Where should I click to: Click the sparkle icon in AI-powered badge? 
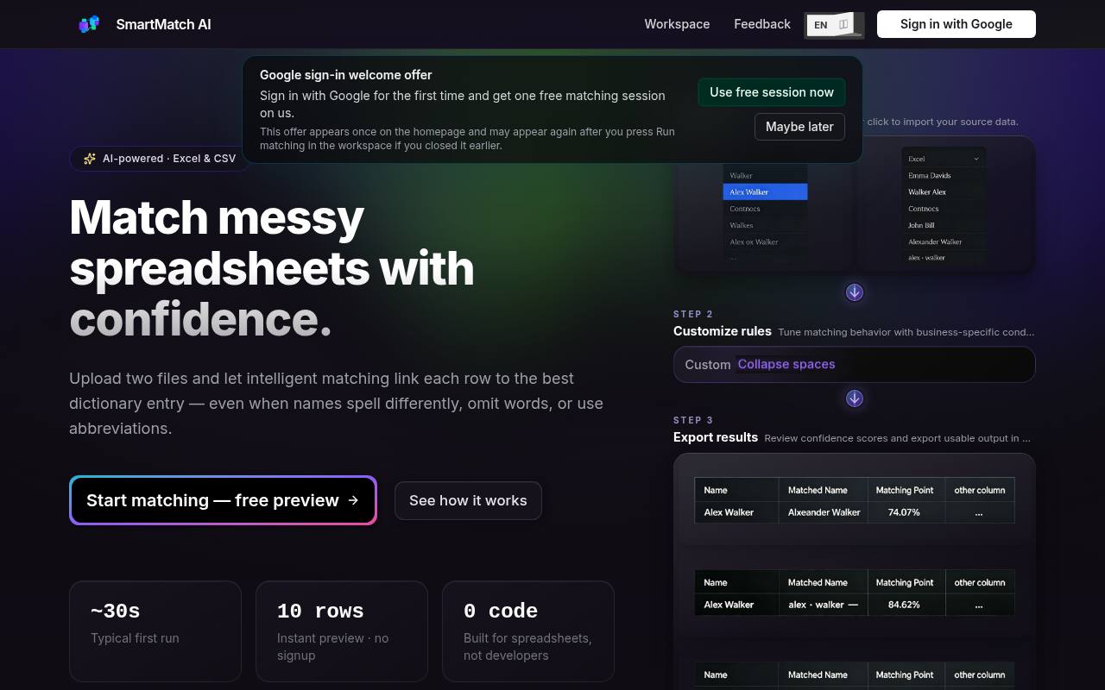[x=90, y=159]
